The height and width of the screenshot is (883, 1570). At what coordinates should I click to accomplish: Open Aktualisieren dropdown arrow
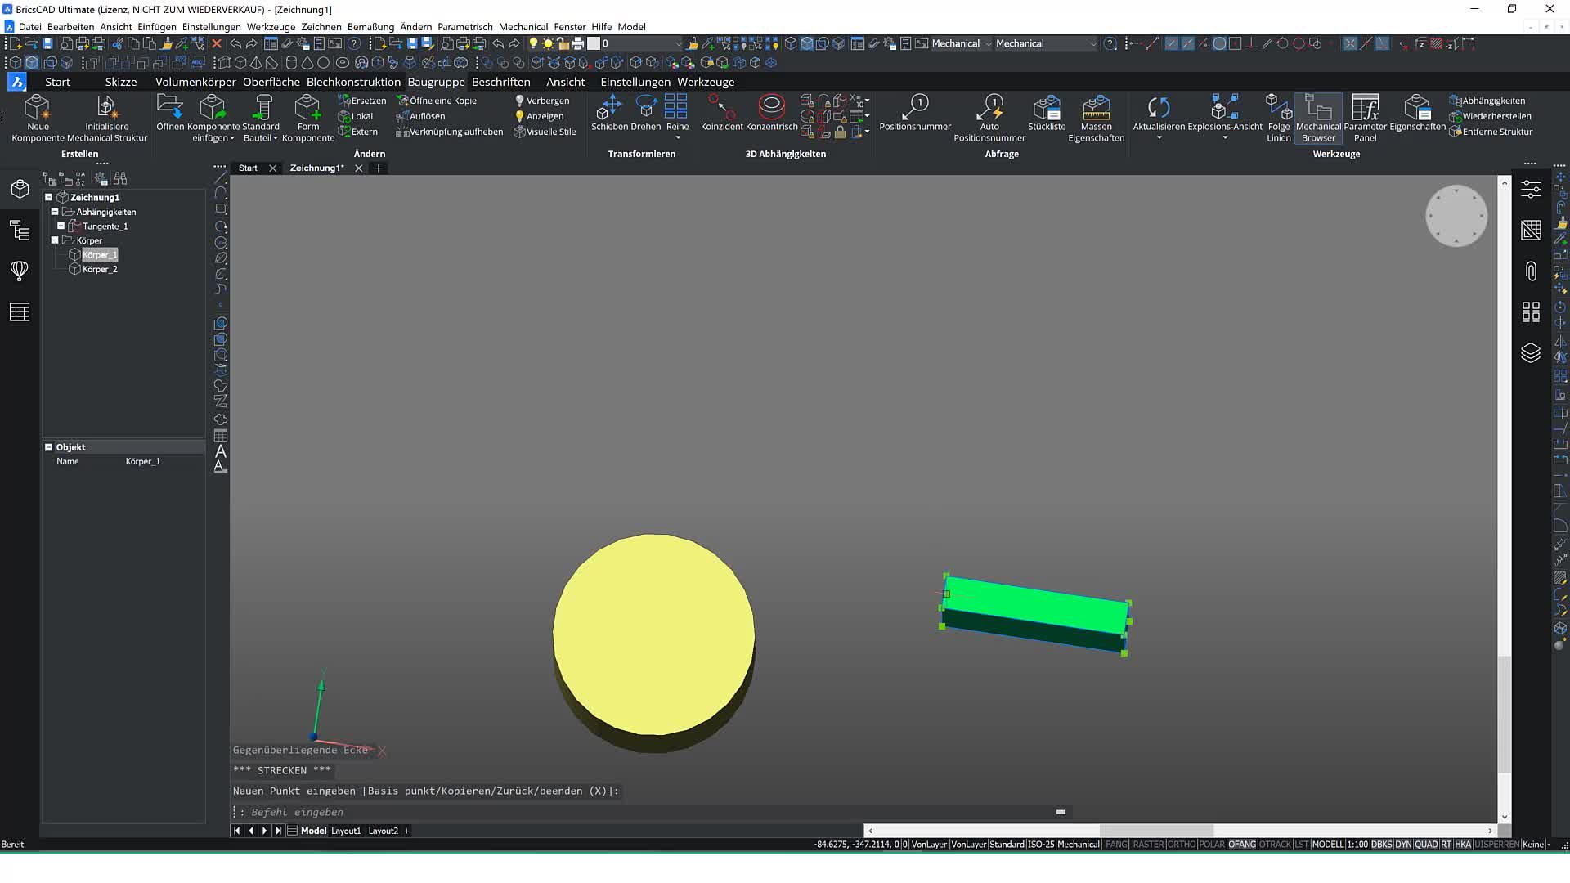[1159, 138]
